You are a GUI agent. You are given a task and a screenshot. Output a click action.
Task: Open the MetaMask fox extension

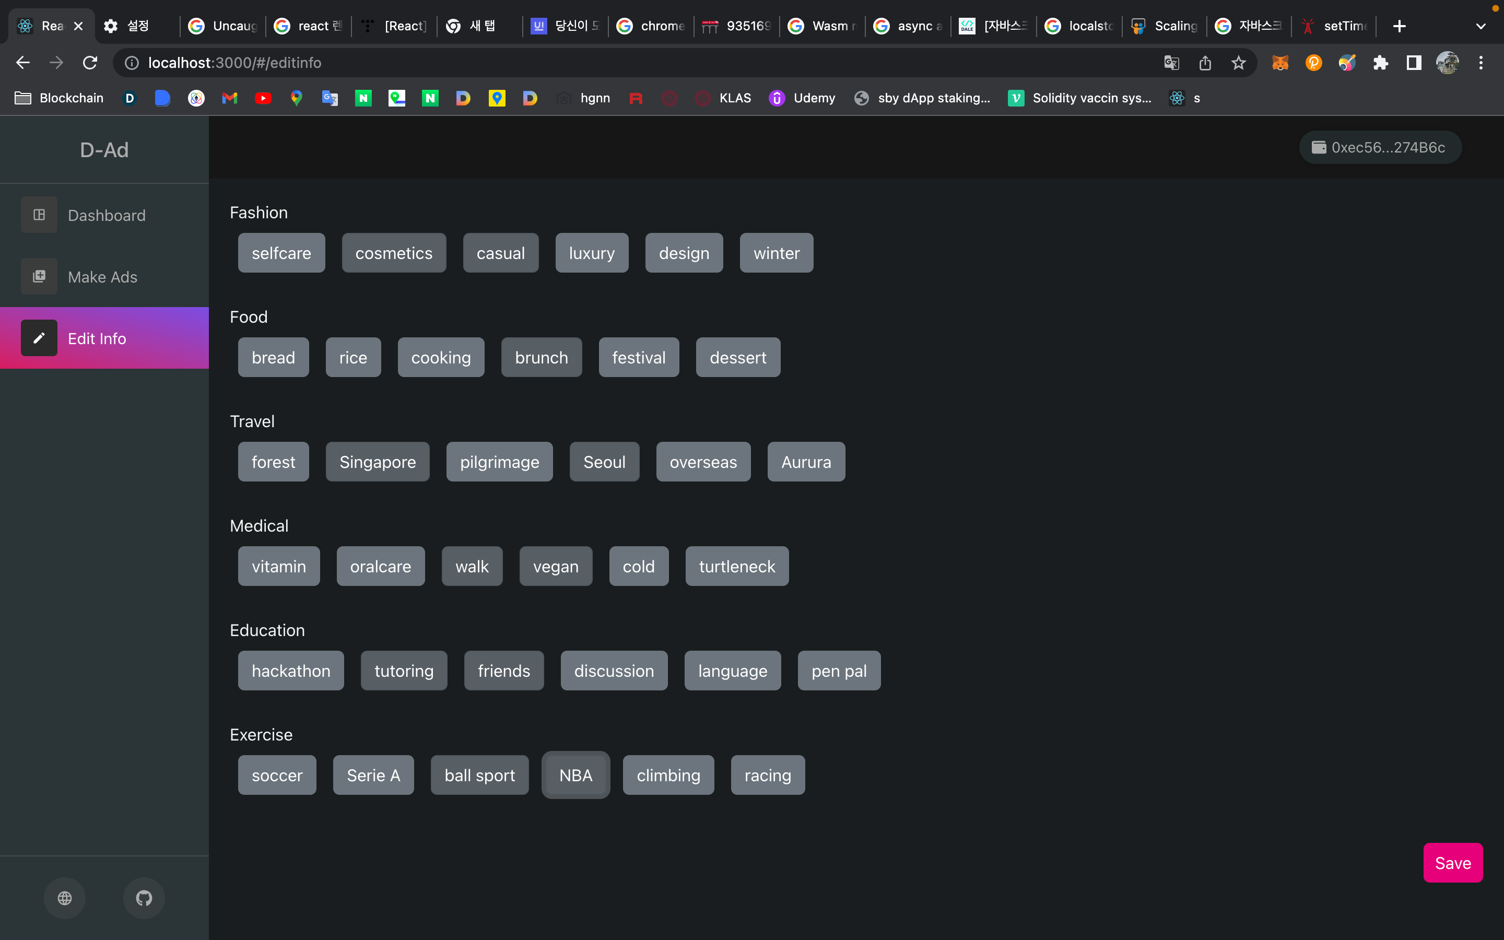pos(1279,63)
